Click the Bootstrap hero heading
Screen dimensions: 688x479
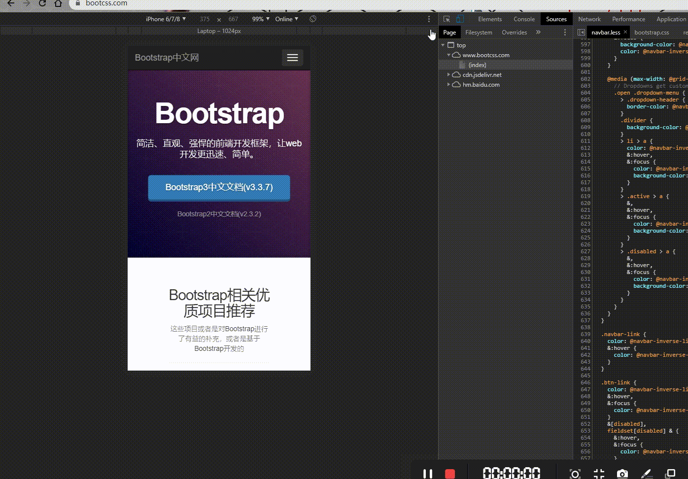point(219,113)
